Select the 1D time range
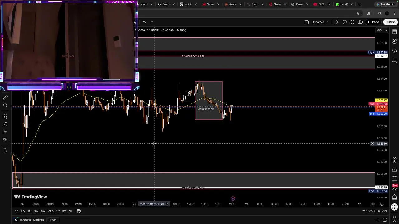 pyautogui.click(x=17, y=211)
